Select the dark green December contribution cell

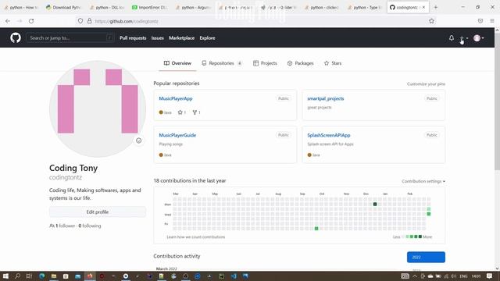375,205
